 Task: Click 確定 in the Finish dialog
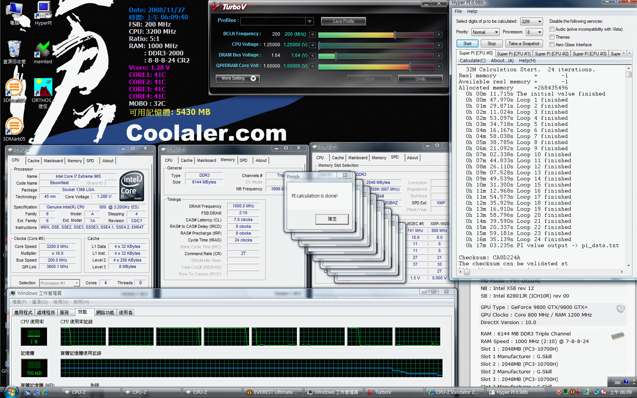pyautogui.click(x=332, y=219)
